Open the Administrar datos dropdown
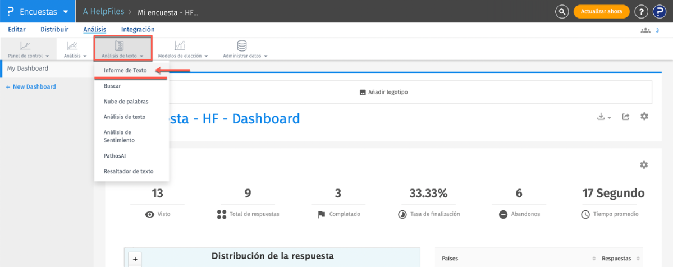This screenshot has width=673, height=267. coord(245,49)
